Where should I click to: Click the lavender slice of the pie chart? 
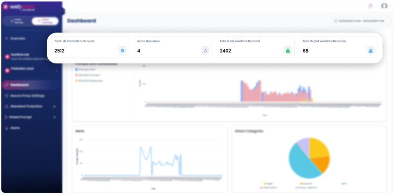coord(304,145)
